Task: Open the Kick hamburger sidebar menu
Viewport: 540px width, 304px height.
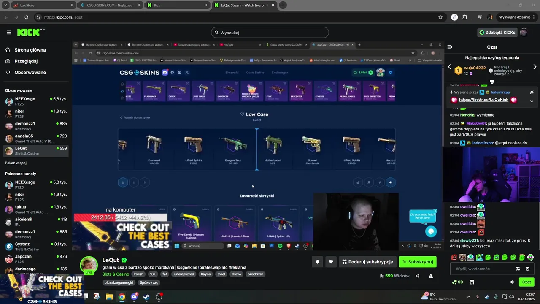Action: 9,33
